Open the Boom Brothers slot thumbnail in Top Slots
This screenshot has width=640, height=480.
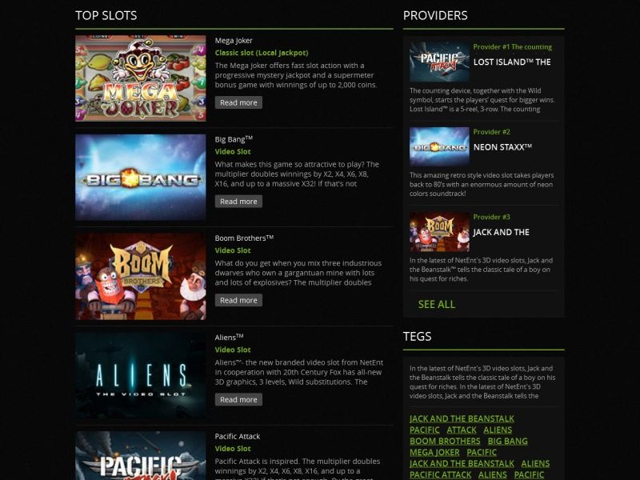[x=141, y=276]
